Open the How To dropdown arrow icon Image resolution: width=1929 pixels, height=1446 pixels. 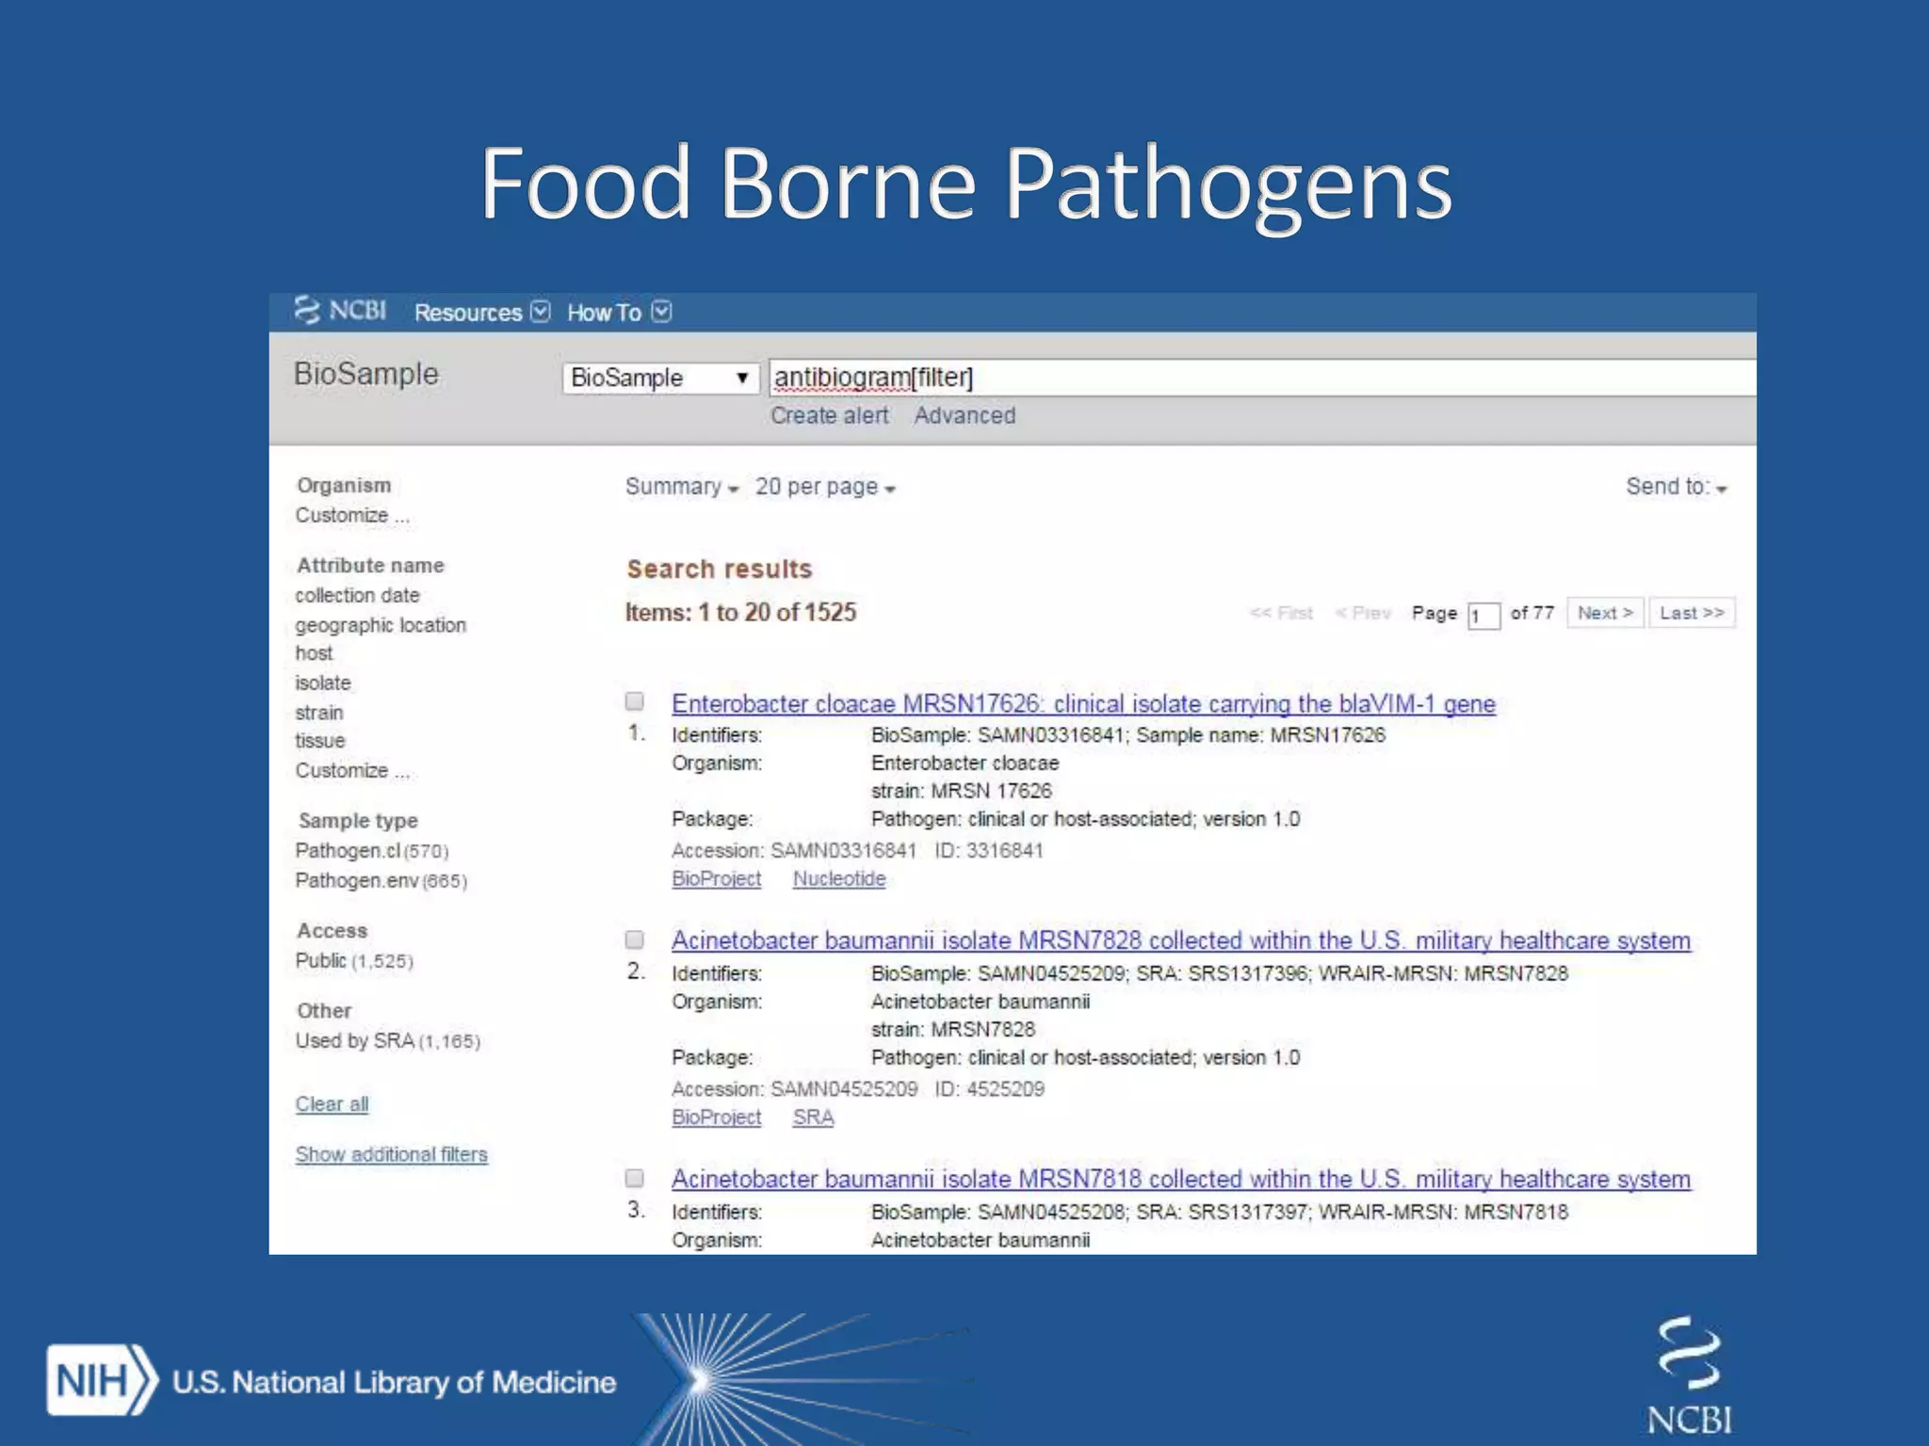pyautogui.click(x=662, y=312)
